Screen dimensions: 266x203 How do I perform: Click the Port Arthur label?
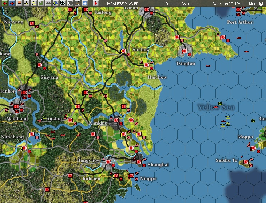click(240, 22)
